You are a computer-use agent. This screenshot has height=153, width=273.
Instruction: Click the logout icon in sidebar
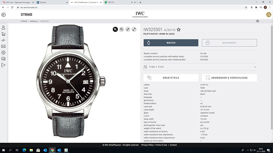3,65
